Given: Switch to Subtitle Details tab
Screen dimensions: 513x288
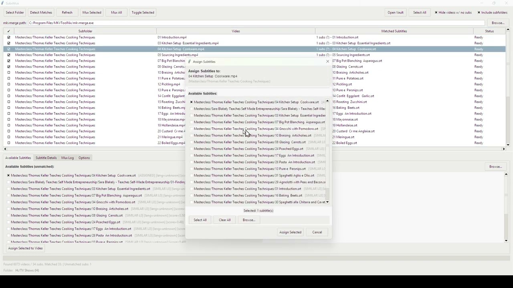Looking at the screenshot, I should click(46, 158).
